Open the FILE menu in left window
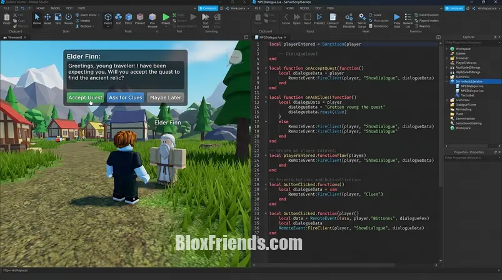The image size is (502, 280). [x=6, y=8]
